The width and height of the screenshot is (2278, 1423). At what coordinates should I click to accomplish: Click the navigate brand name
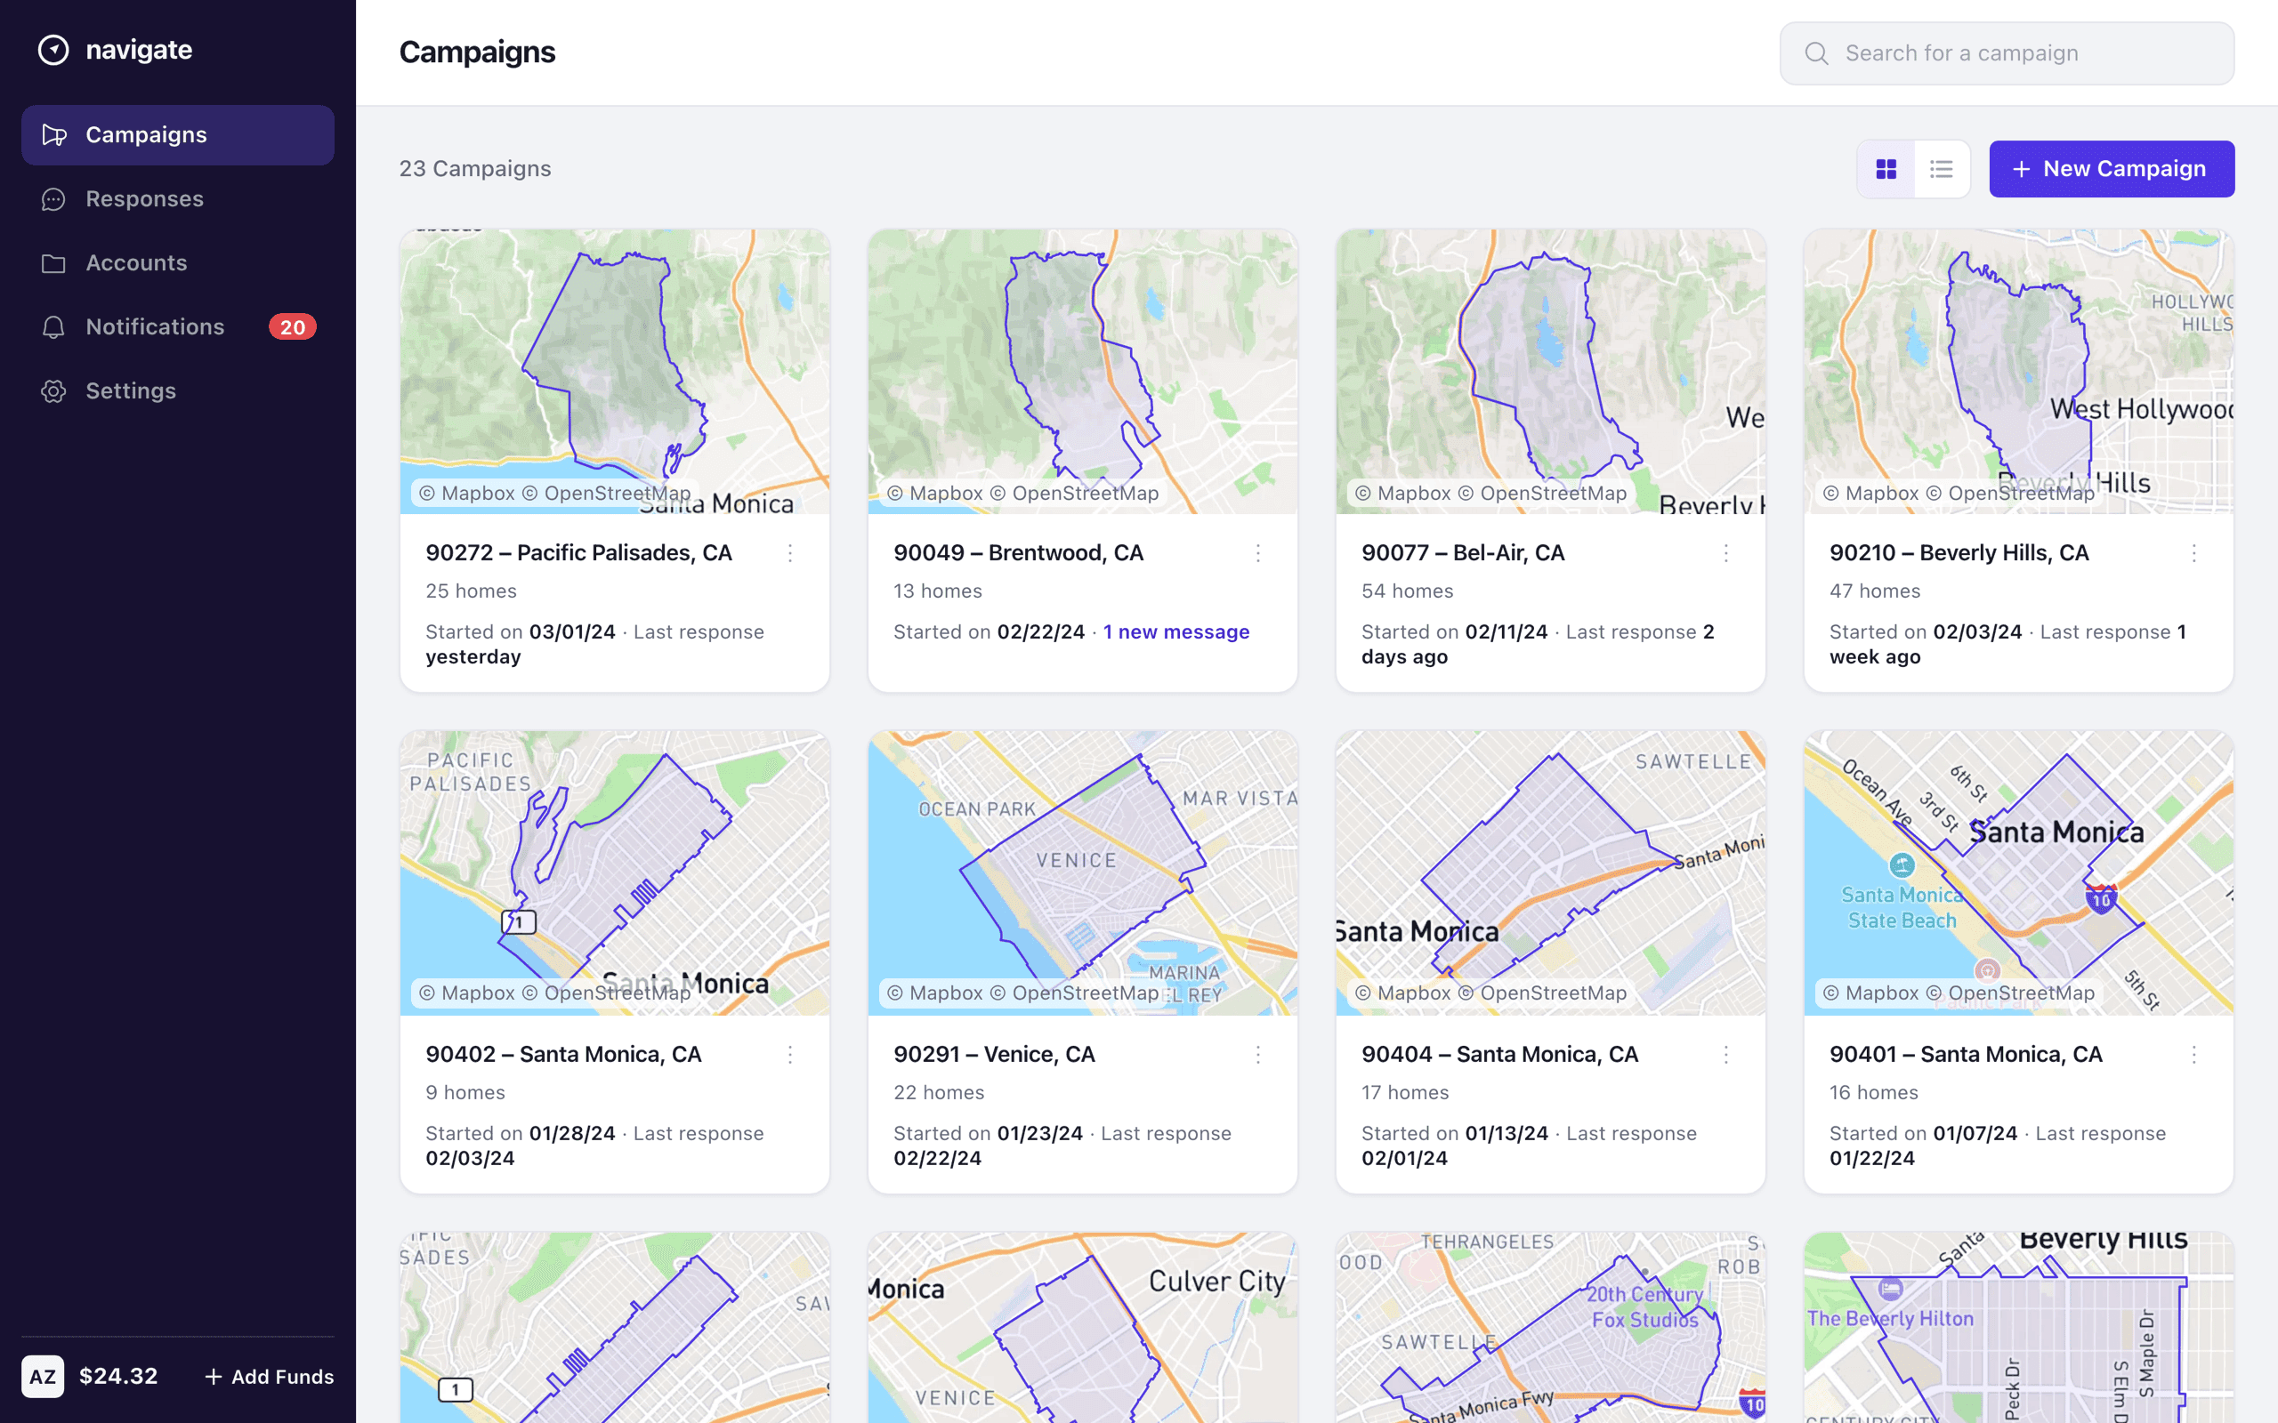(x=139, y=50)
